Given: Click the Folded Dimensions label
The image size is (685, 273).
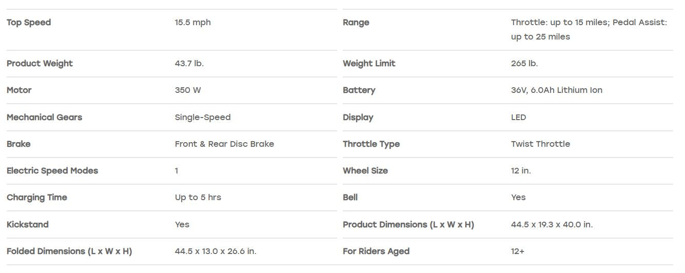Looking at the screenshot, I should 69,251.
